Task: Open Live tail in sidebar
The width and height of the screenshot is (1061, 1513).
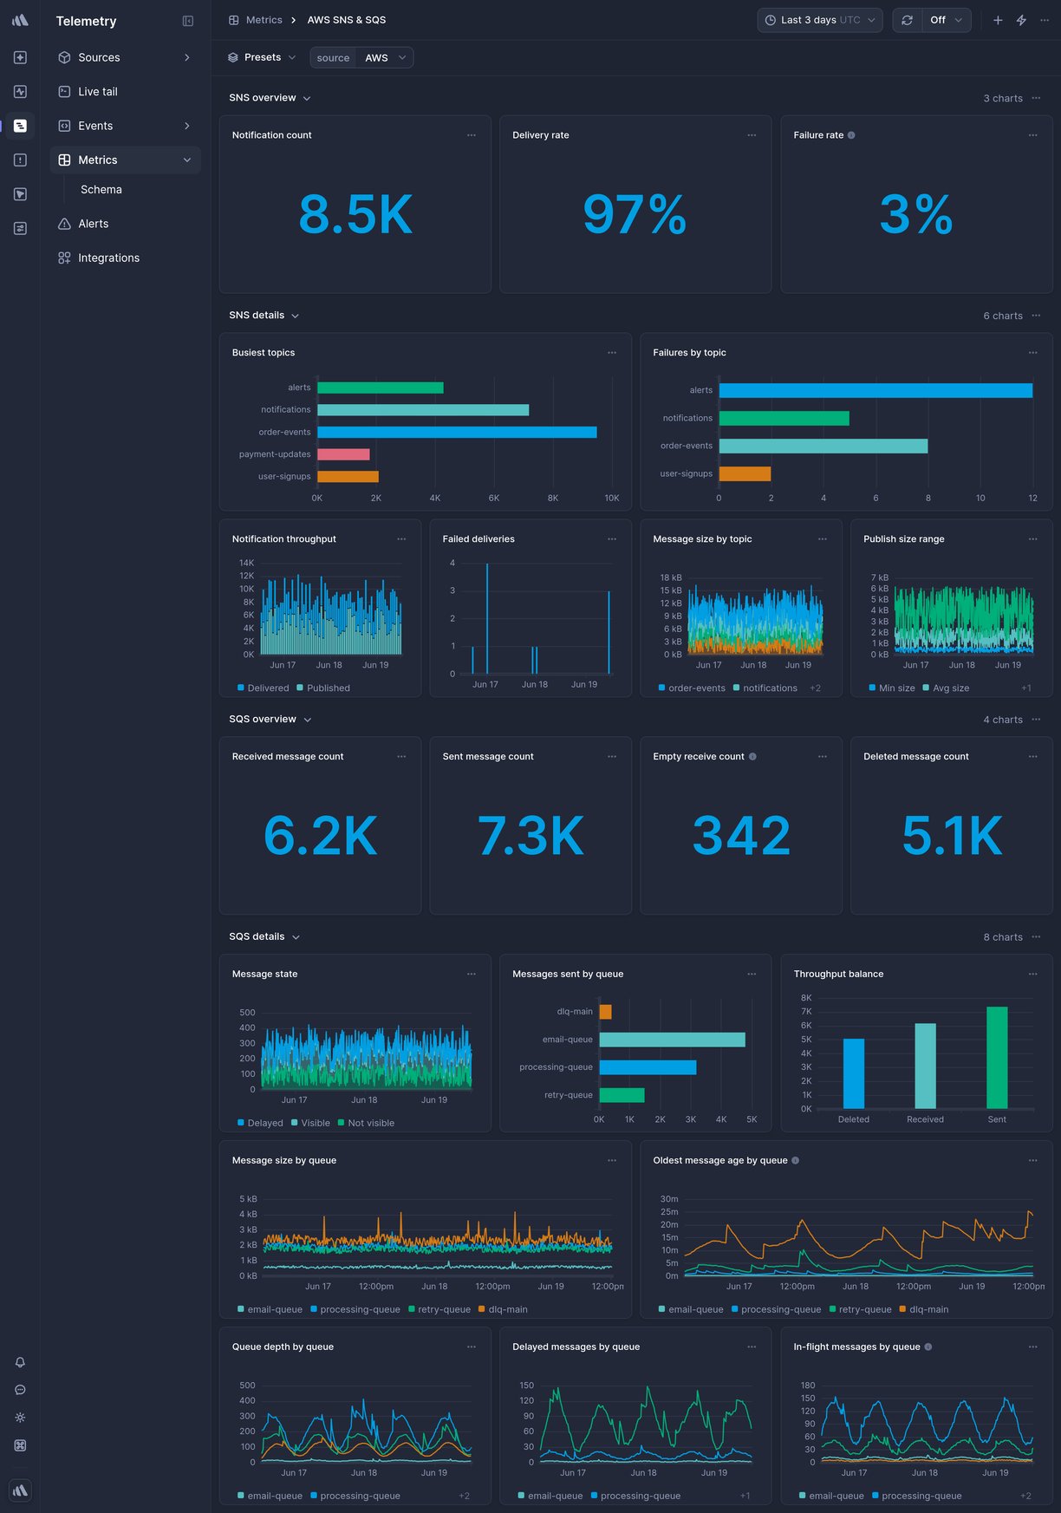Action: click(x=125, y=92)
